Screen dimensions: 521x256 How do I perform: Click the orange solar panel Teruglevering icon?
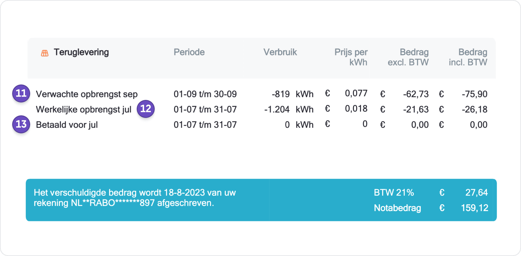(45, 53)
